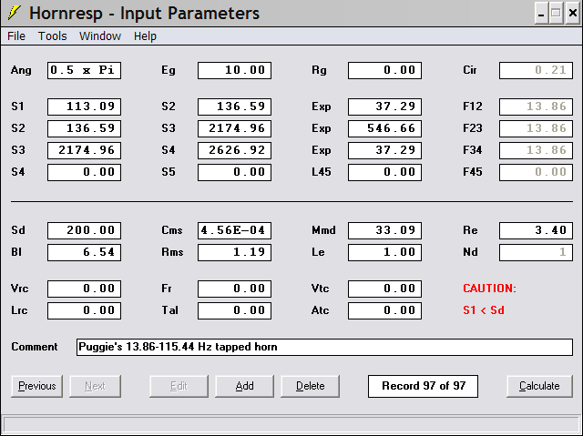Image resolution: width=583 pixels, height=436 pixels.
Task: Click the Comment label
Action: pyautogui.click(x=35, y=347)
